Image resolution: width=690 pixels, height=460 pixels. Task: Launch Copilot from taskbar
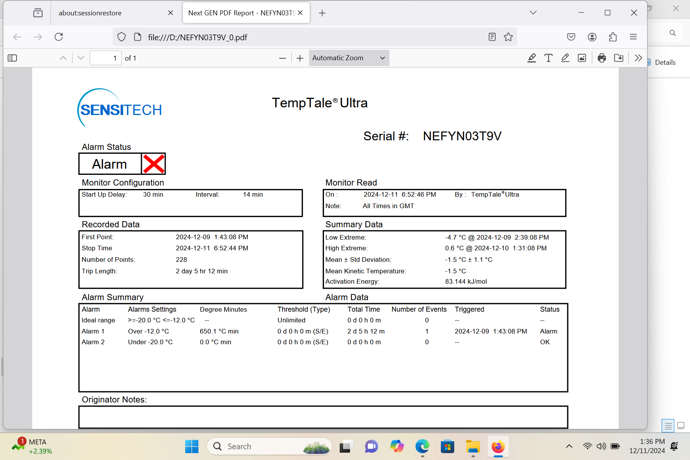coord(397,447)
